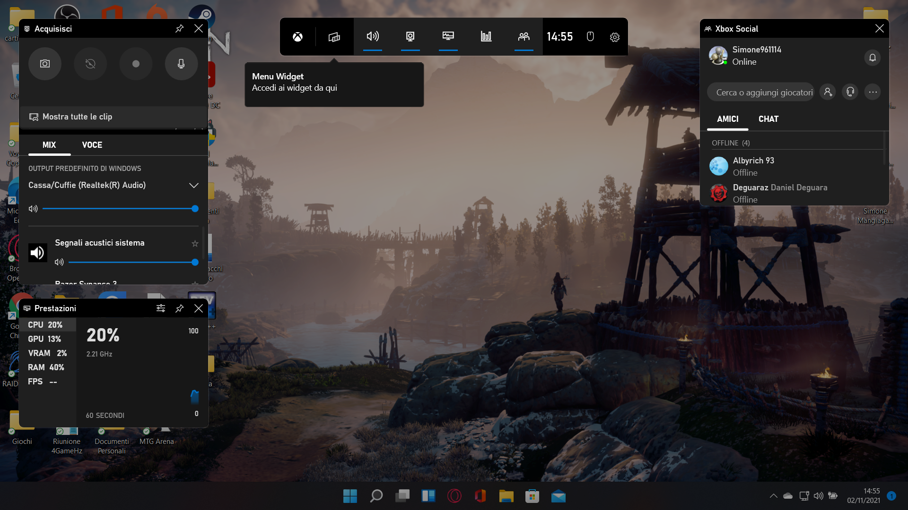Open the more options ellipsis in Xbox Social

point(873,92)
